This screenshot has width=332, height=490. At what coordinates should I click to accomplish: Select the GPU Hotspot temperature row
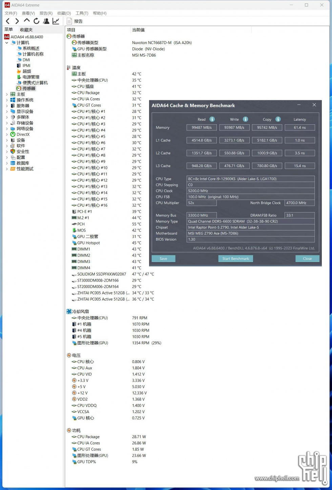(106, 243)
